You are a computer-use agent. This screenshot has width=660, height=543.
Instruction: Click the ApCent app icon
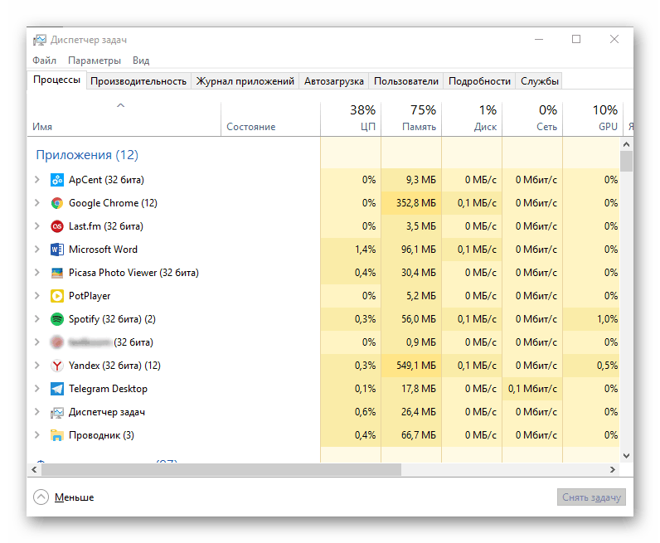(x=57, y=180)
